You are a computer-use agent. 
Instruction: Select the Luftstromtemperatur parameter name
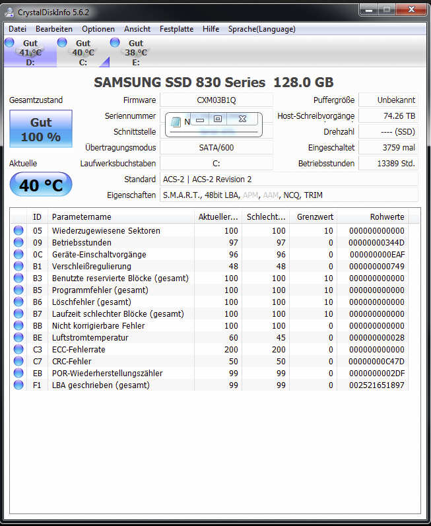pyautogui.click(x=90, y=337)
